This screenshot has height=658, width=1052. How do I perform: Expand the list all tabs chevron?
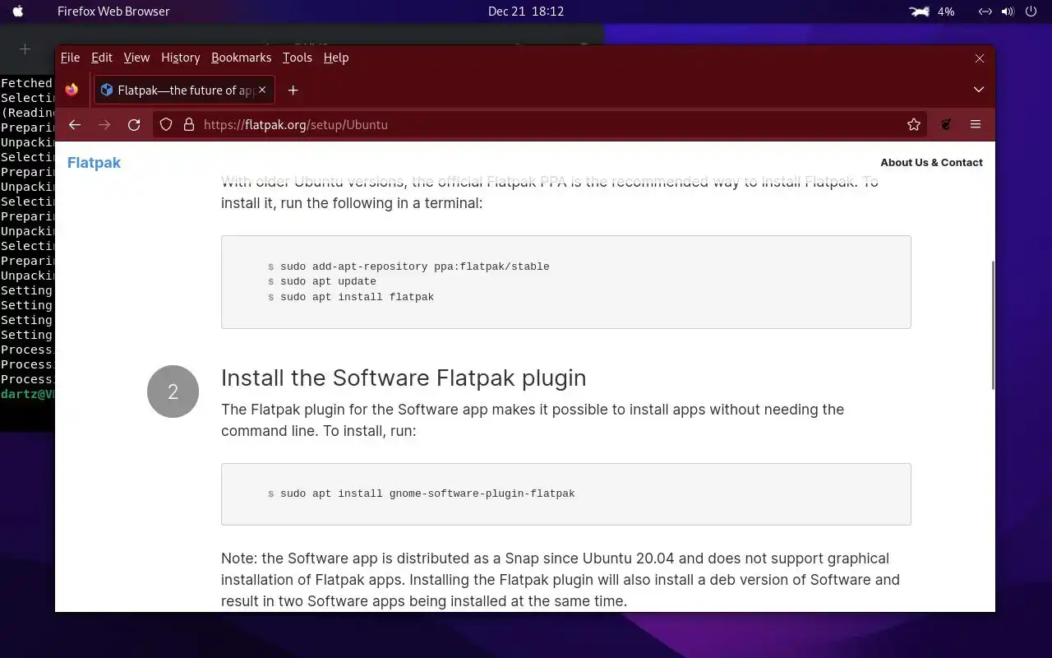[979, 89]
